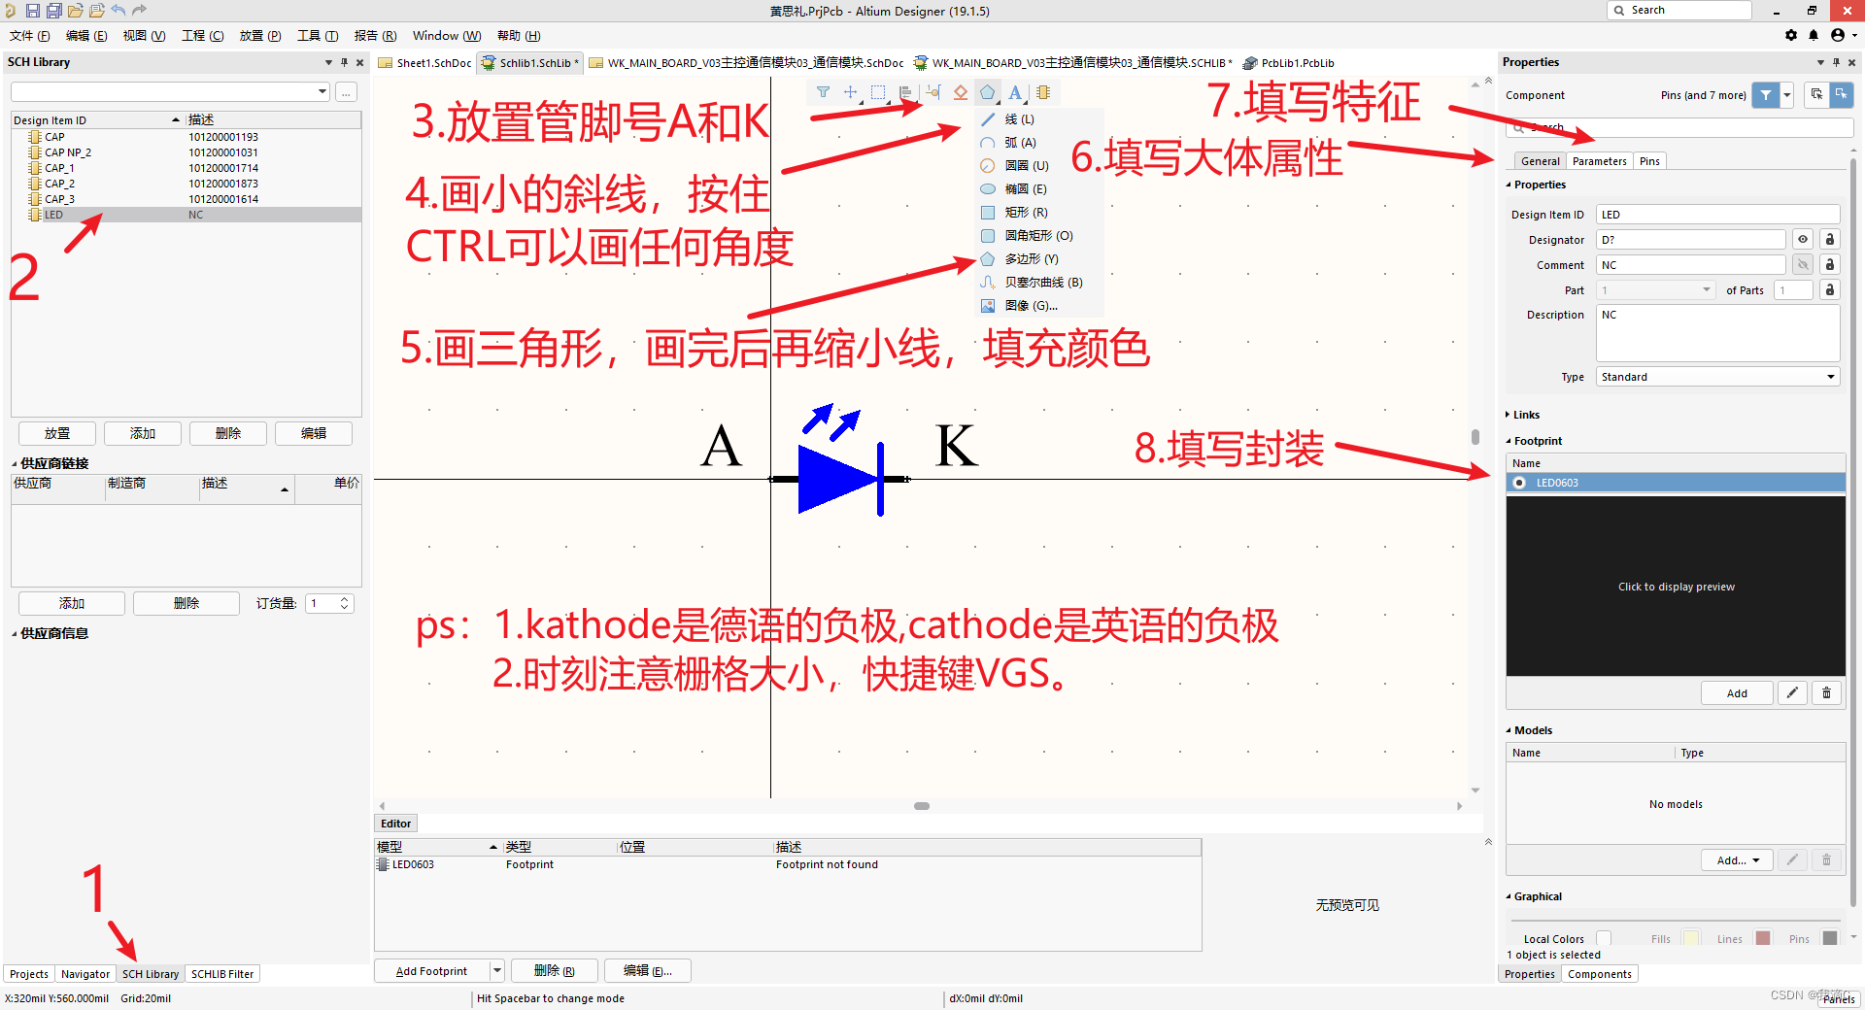
Task: Toggle visibility of the Designator field
Action: point(1803,239)
